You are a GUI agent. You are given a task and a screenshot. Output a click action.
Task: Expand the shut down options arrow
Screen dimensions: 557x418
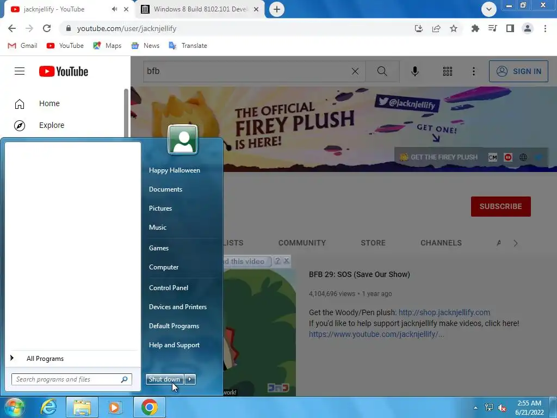point(190,379)
